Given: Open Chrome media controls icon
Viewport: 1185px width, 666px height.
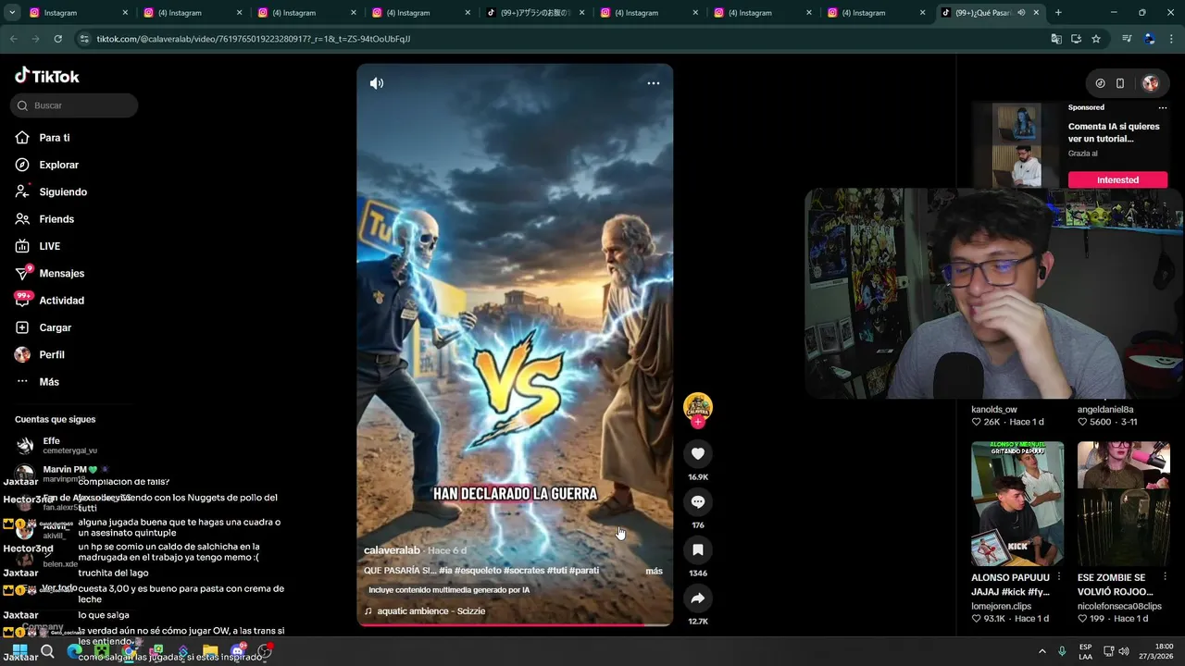Looking at the screenshot, I should 1127,39.
